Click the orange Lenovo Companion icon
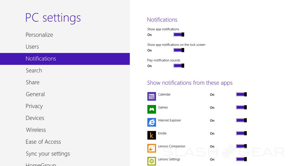 (x=151, y=148)
